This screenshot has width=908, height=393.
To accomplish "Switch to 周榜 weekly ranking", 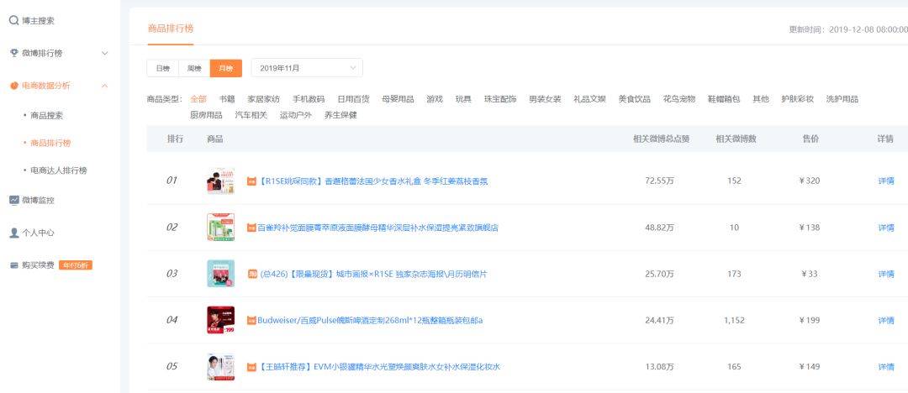I will [x=194, y=68].
